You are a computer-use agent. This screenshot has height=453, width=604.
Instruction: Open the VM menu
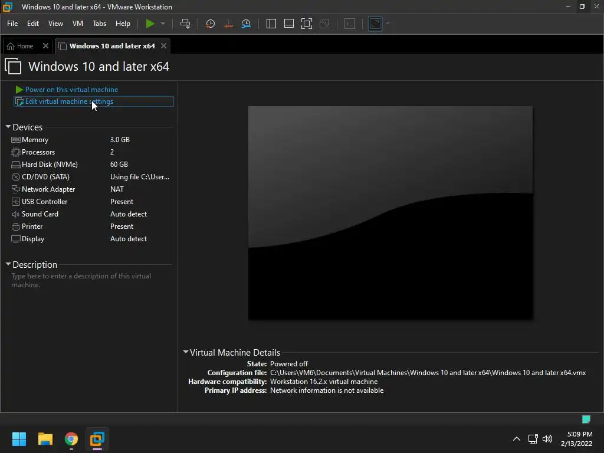pos(78,24)
